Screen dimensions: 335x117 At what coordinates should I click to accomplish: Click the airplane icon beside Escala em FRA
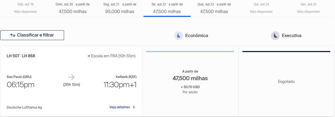tap(89, 56)
